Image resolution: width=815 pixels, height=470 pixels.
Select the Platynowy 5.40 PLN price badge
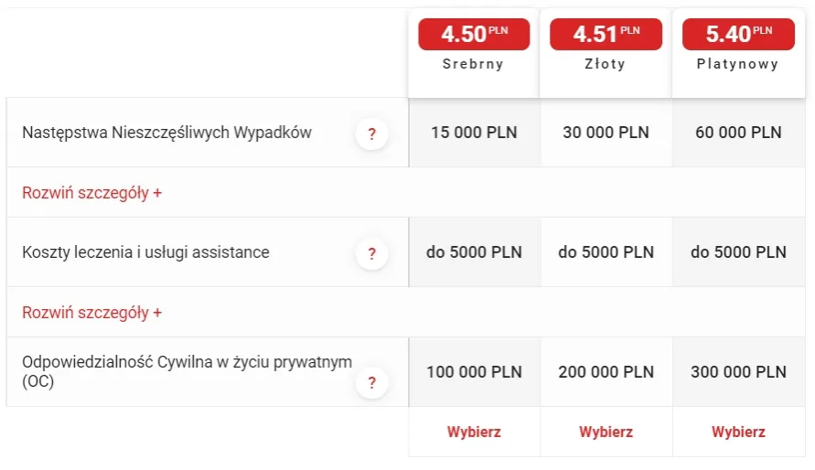[738, 35]
